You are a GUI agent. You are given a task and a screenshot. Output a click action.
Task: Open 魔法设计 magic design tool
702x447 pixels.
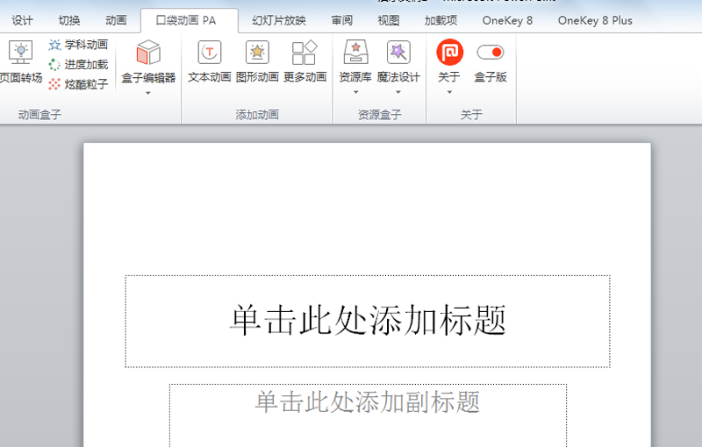[398, 61]
